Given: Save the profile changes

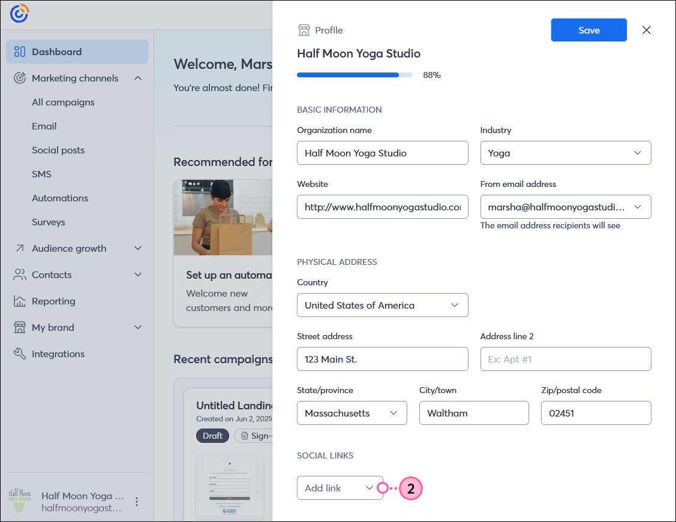Looking at the screenshot, I should click(x=589, y=30).
